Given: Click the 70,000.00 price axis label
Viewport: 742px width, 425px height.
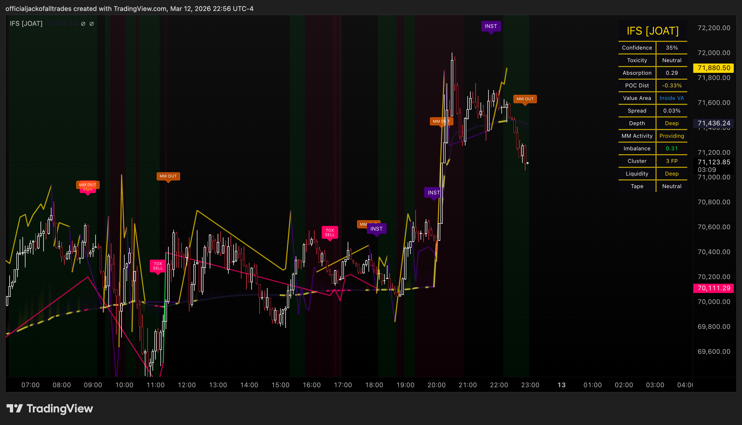Looking at the screenshot, I should pyautogui.click(x=714, y=301).
